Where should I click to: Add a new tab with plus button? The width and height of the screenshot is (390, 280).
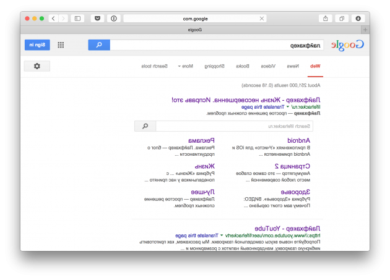365,30
